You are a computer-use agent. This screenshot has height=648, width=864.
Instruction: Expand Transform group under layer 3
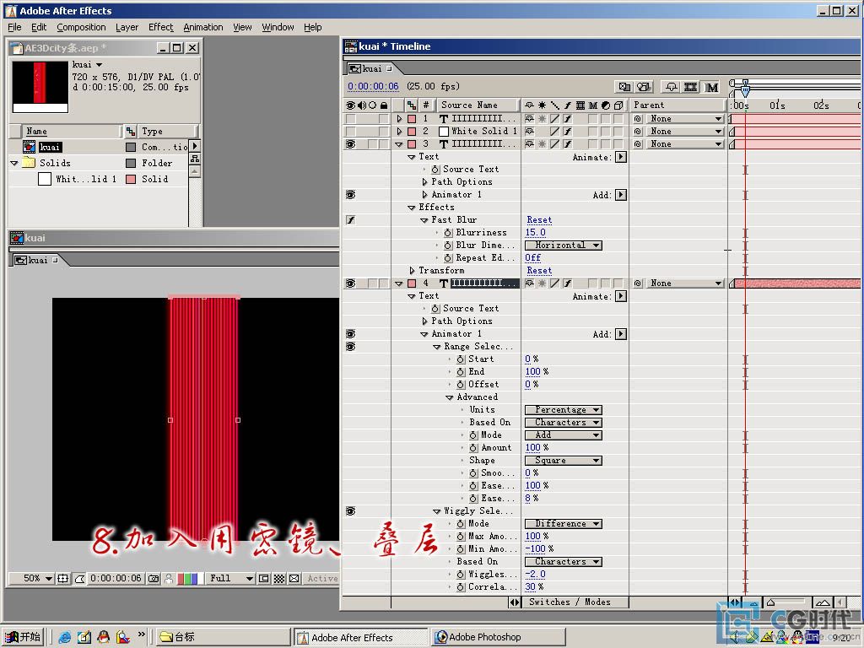412,271
